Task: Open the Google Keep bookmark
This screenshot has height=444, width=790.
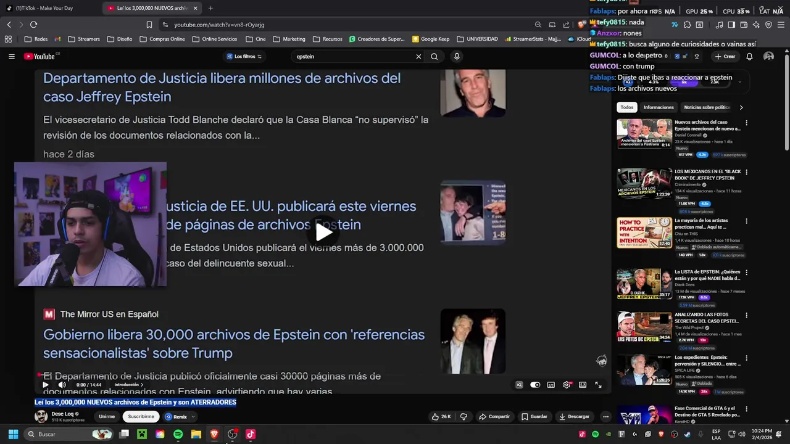Action: click(431, 39)
